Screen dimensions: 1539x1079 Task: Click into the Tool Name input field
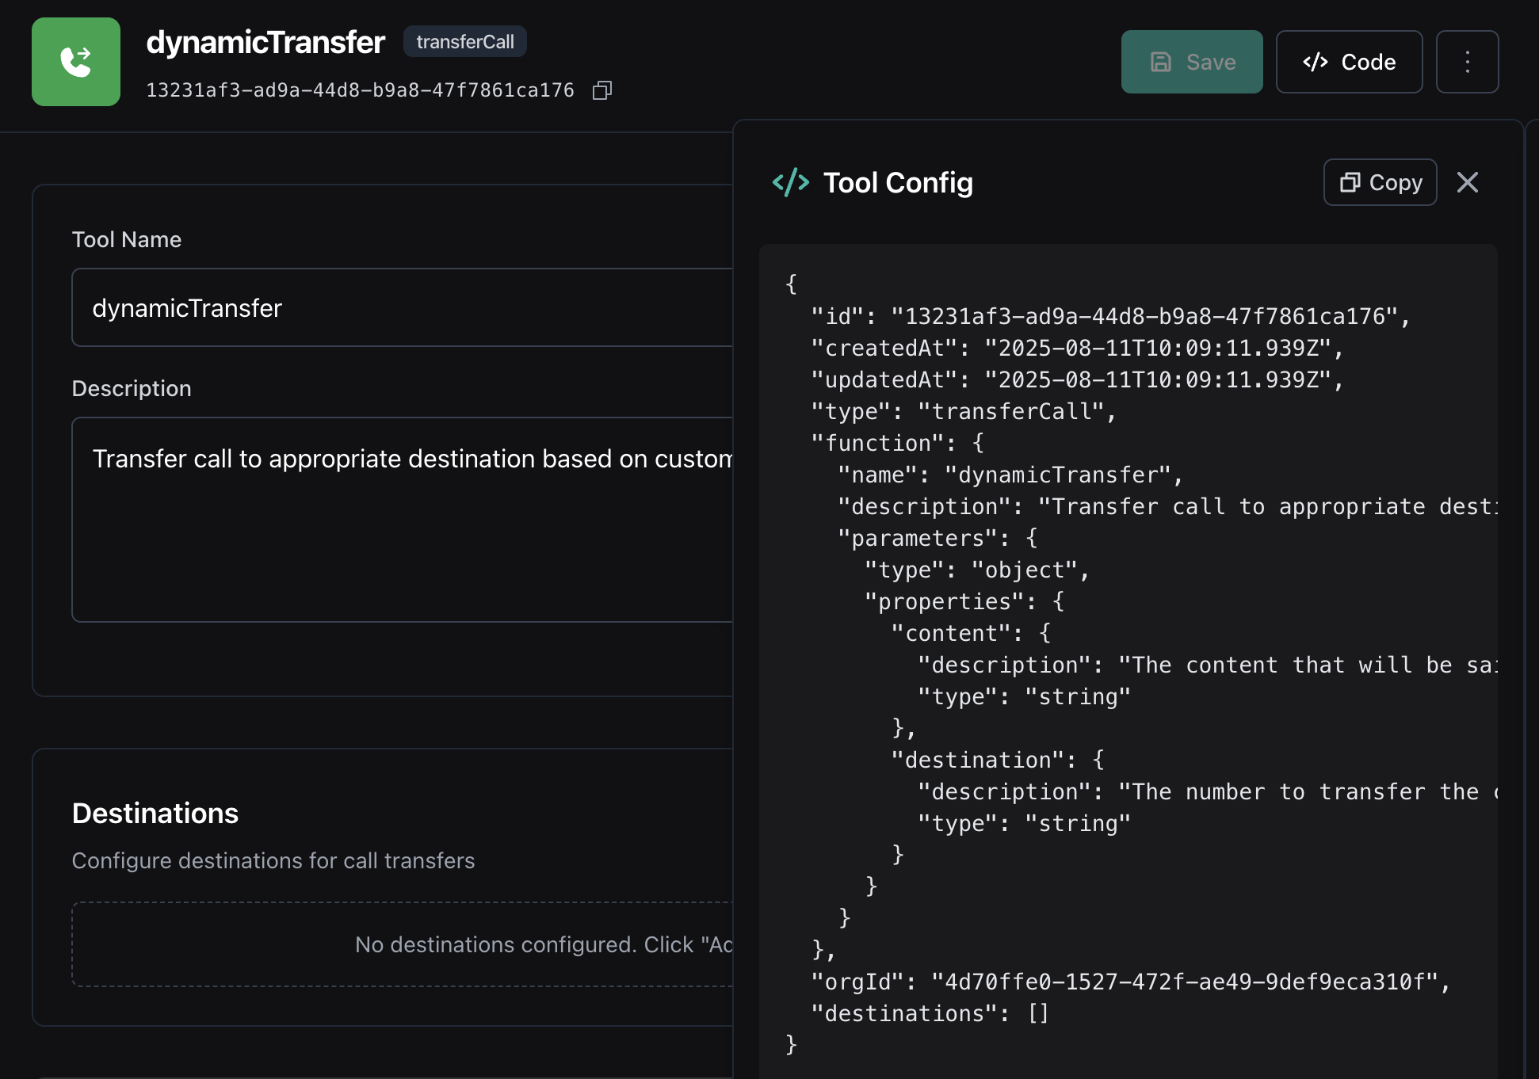point(402,307)
